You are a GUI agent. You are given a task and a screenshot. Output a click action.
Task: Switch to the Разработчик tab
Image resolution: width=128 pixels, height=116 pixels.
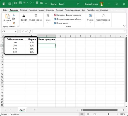point(93,10)
